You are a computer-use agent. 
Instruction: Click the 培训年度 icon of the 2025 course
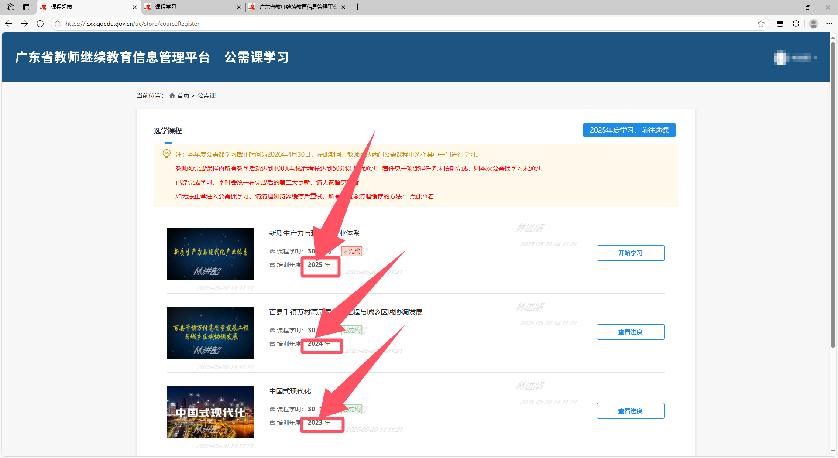coord(272,265)
